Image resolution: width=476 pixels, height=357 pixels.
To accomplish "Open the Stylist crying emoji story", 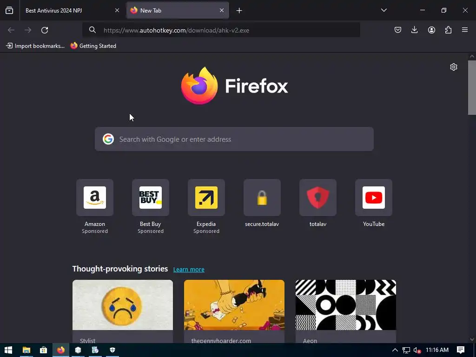I will pos(123,311).
